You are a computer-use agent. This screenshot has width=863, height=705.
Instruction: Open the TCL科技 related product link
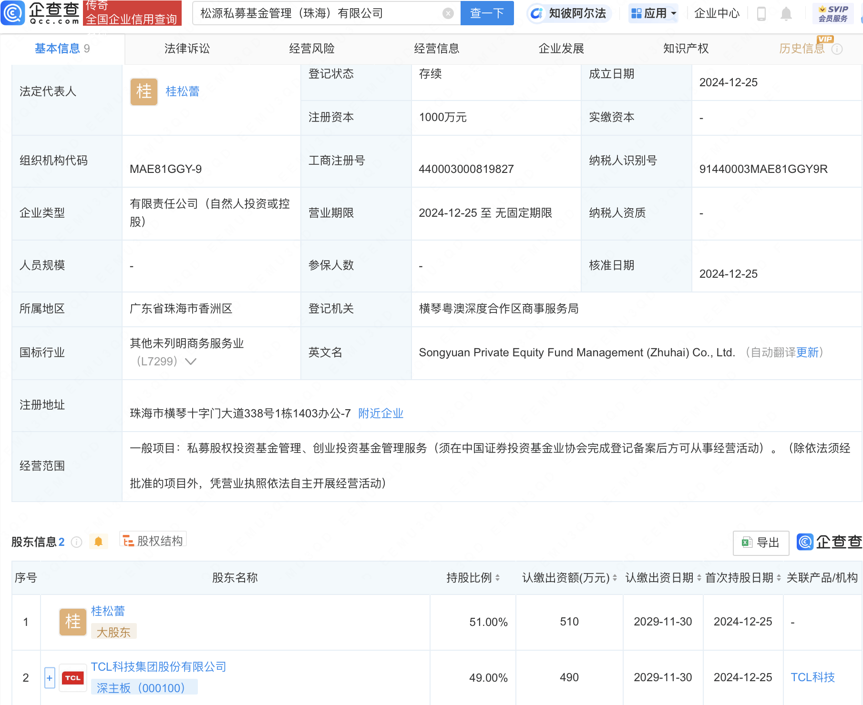[x=812, y=677]
